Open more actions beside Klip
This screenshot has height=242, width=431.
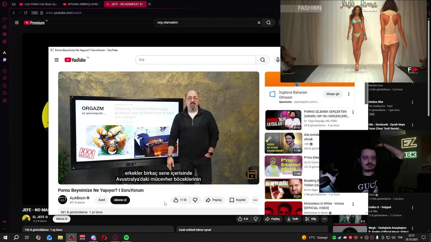click(325, 219)
